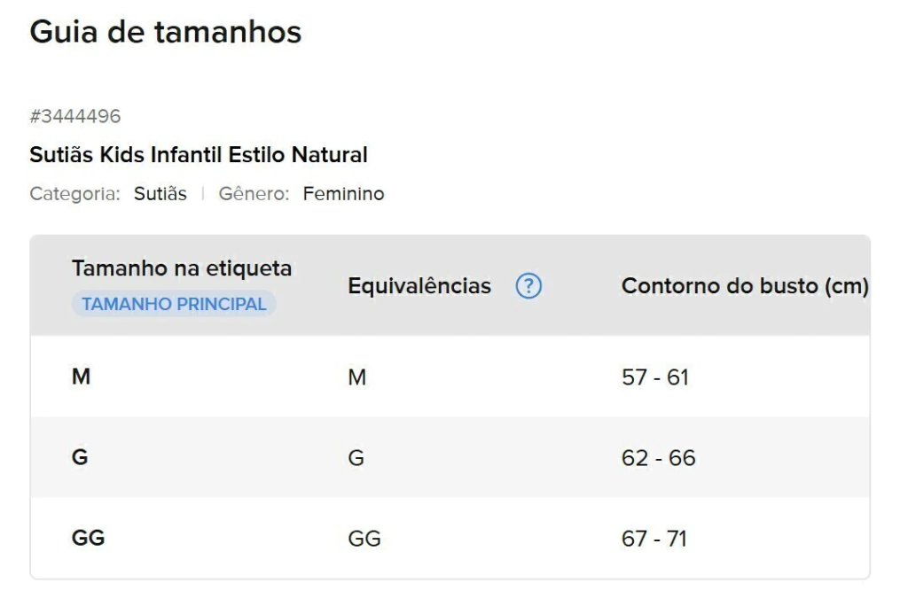Click the G equivalence cell
The image size is (908, 606).
pyautogui.click(x=356, y=458)
